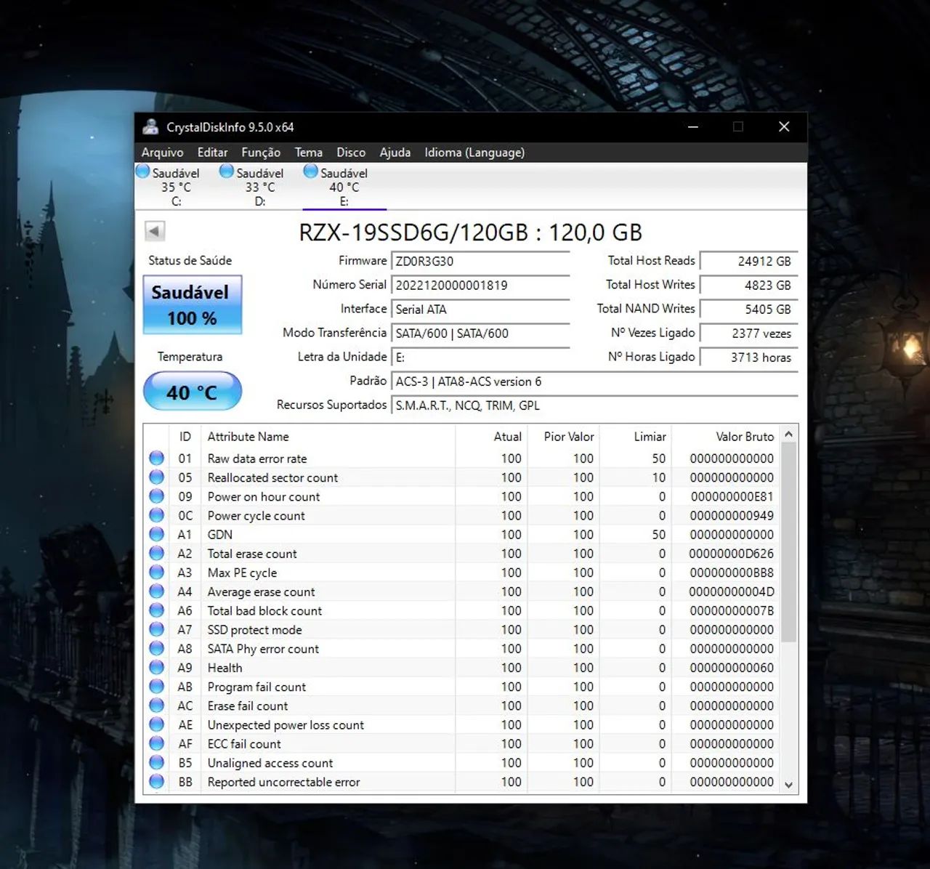Click the Valor Bruto column header
This screenshot has height=869, width=930.
pos(725,436)
